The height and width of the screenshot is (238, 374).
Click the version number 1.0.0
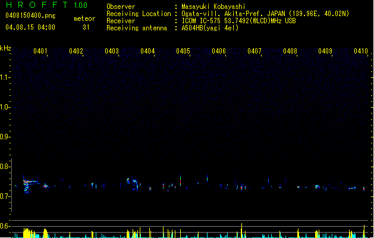click(81, 5)
